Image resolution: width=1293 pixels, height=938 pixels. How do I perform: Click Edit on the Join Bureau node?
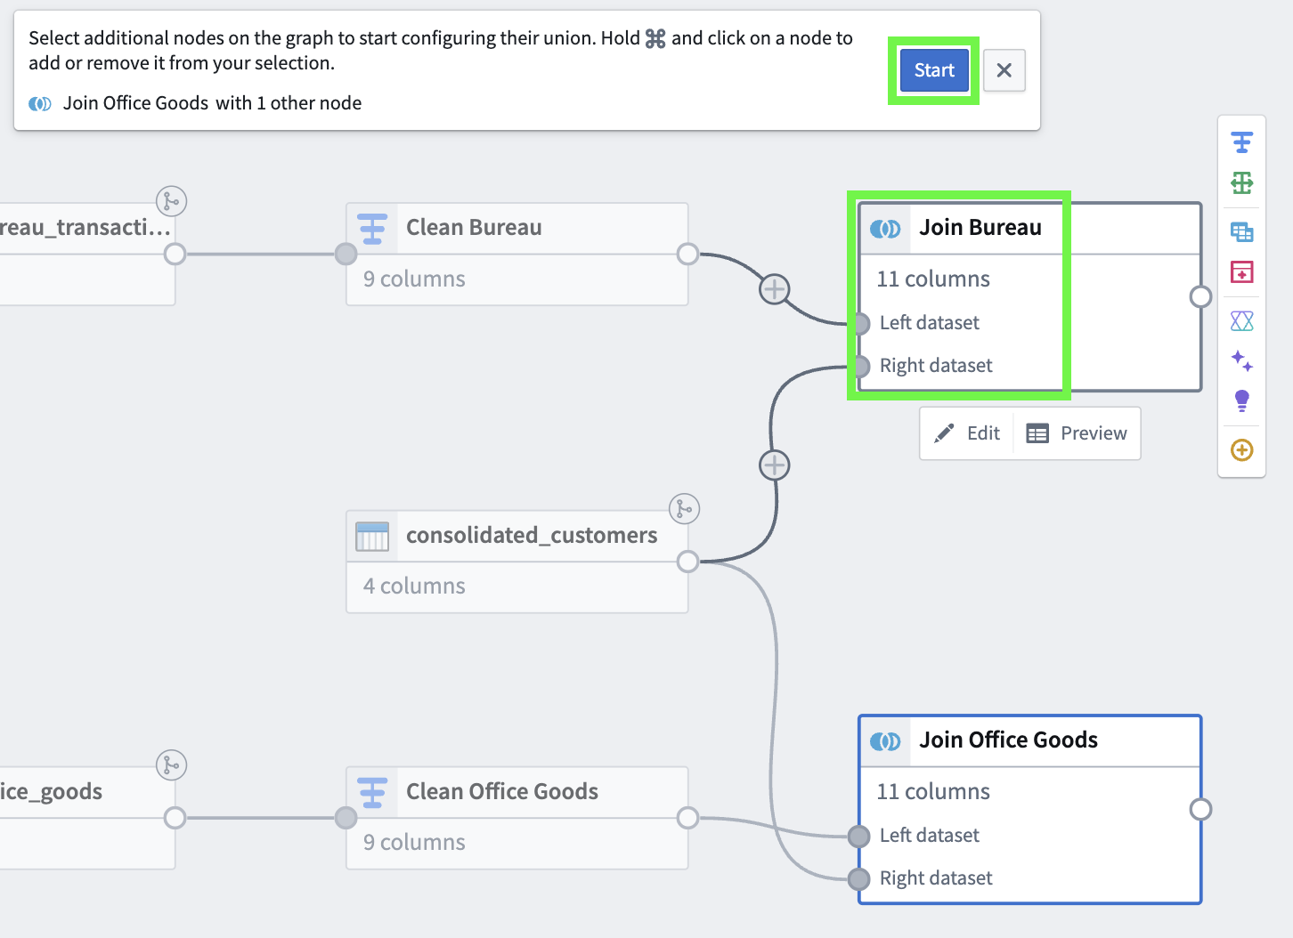pyautogui.click(x=966, y=433)
